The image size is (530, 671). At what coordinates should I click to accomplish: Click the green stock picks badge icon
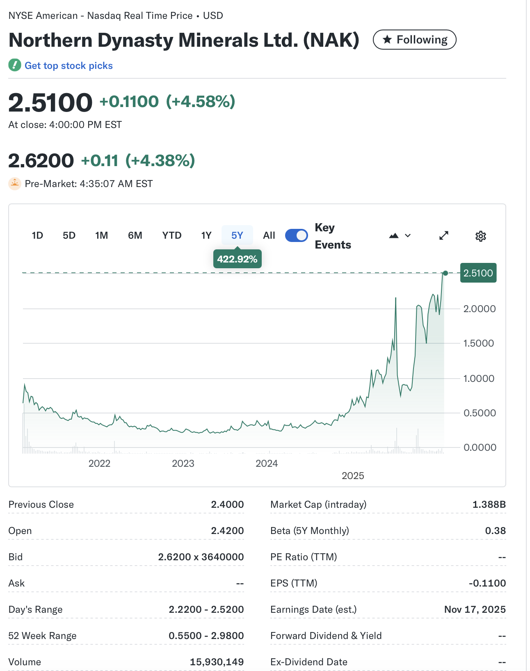[x=15, y=65]
